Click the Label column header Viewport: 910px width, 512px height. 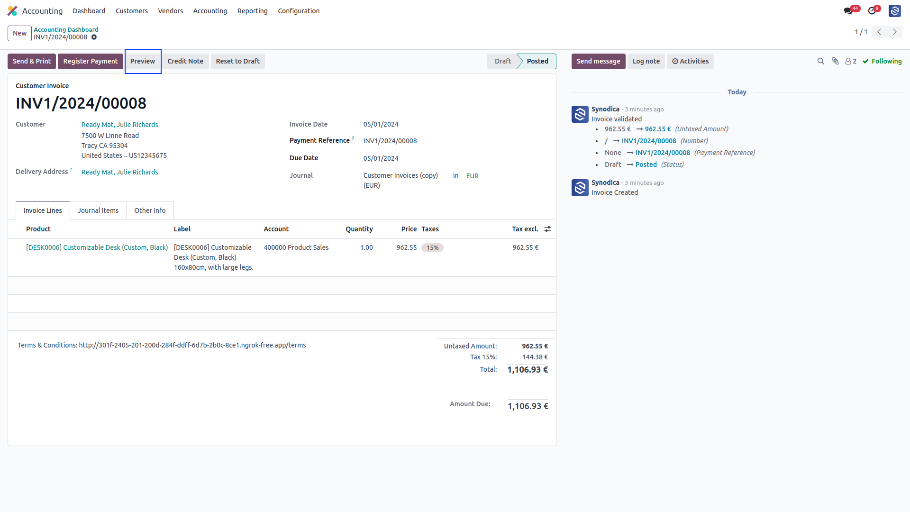(x=182, y=229)
